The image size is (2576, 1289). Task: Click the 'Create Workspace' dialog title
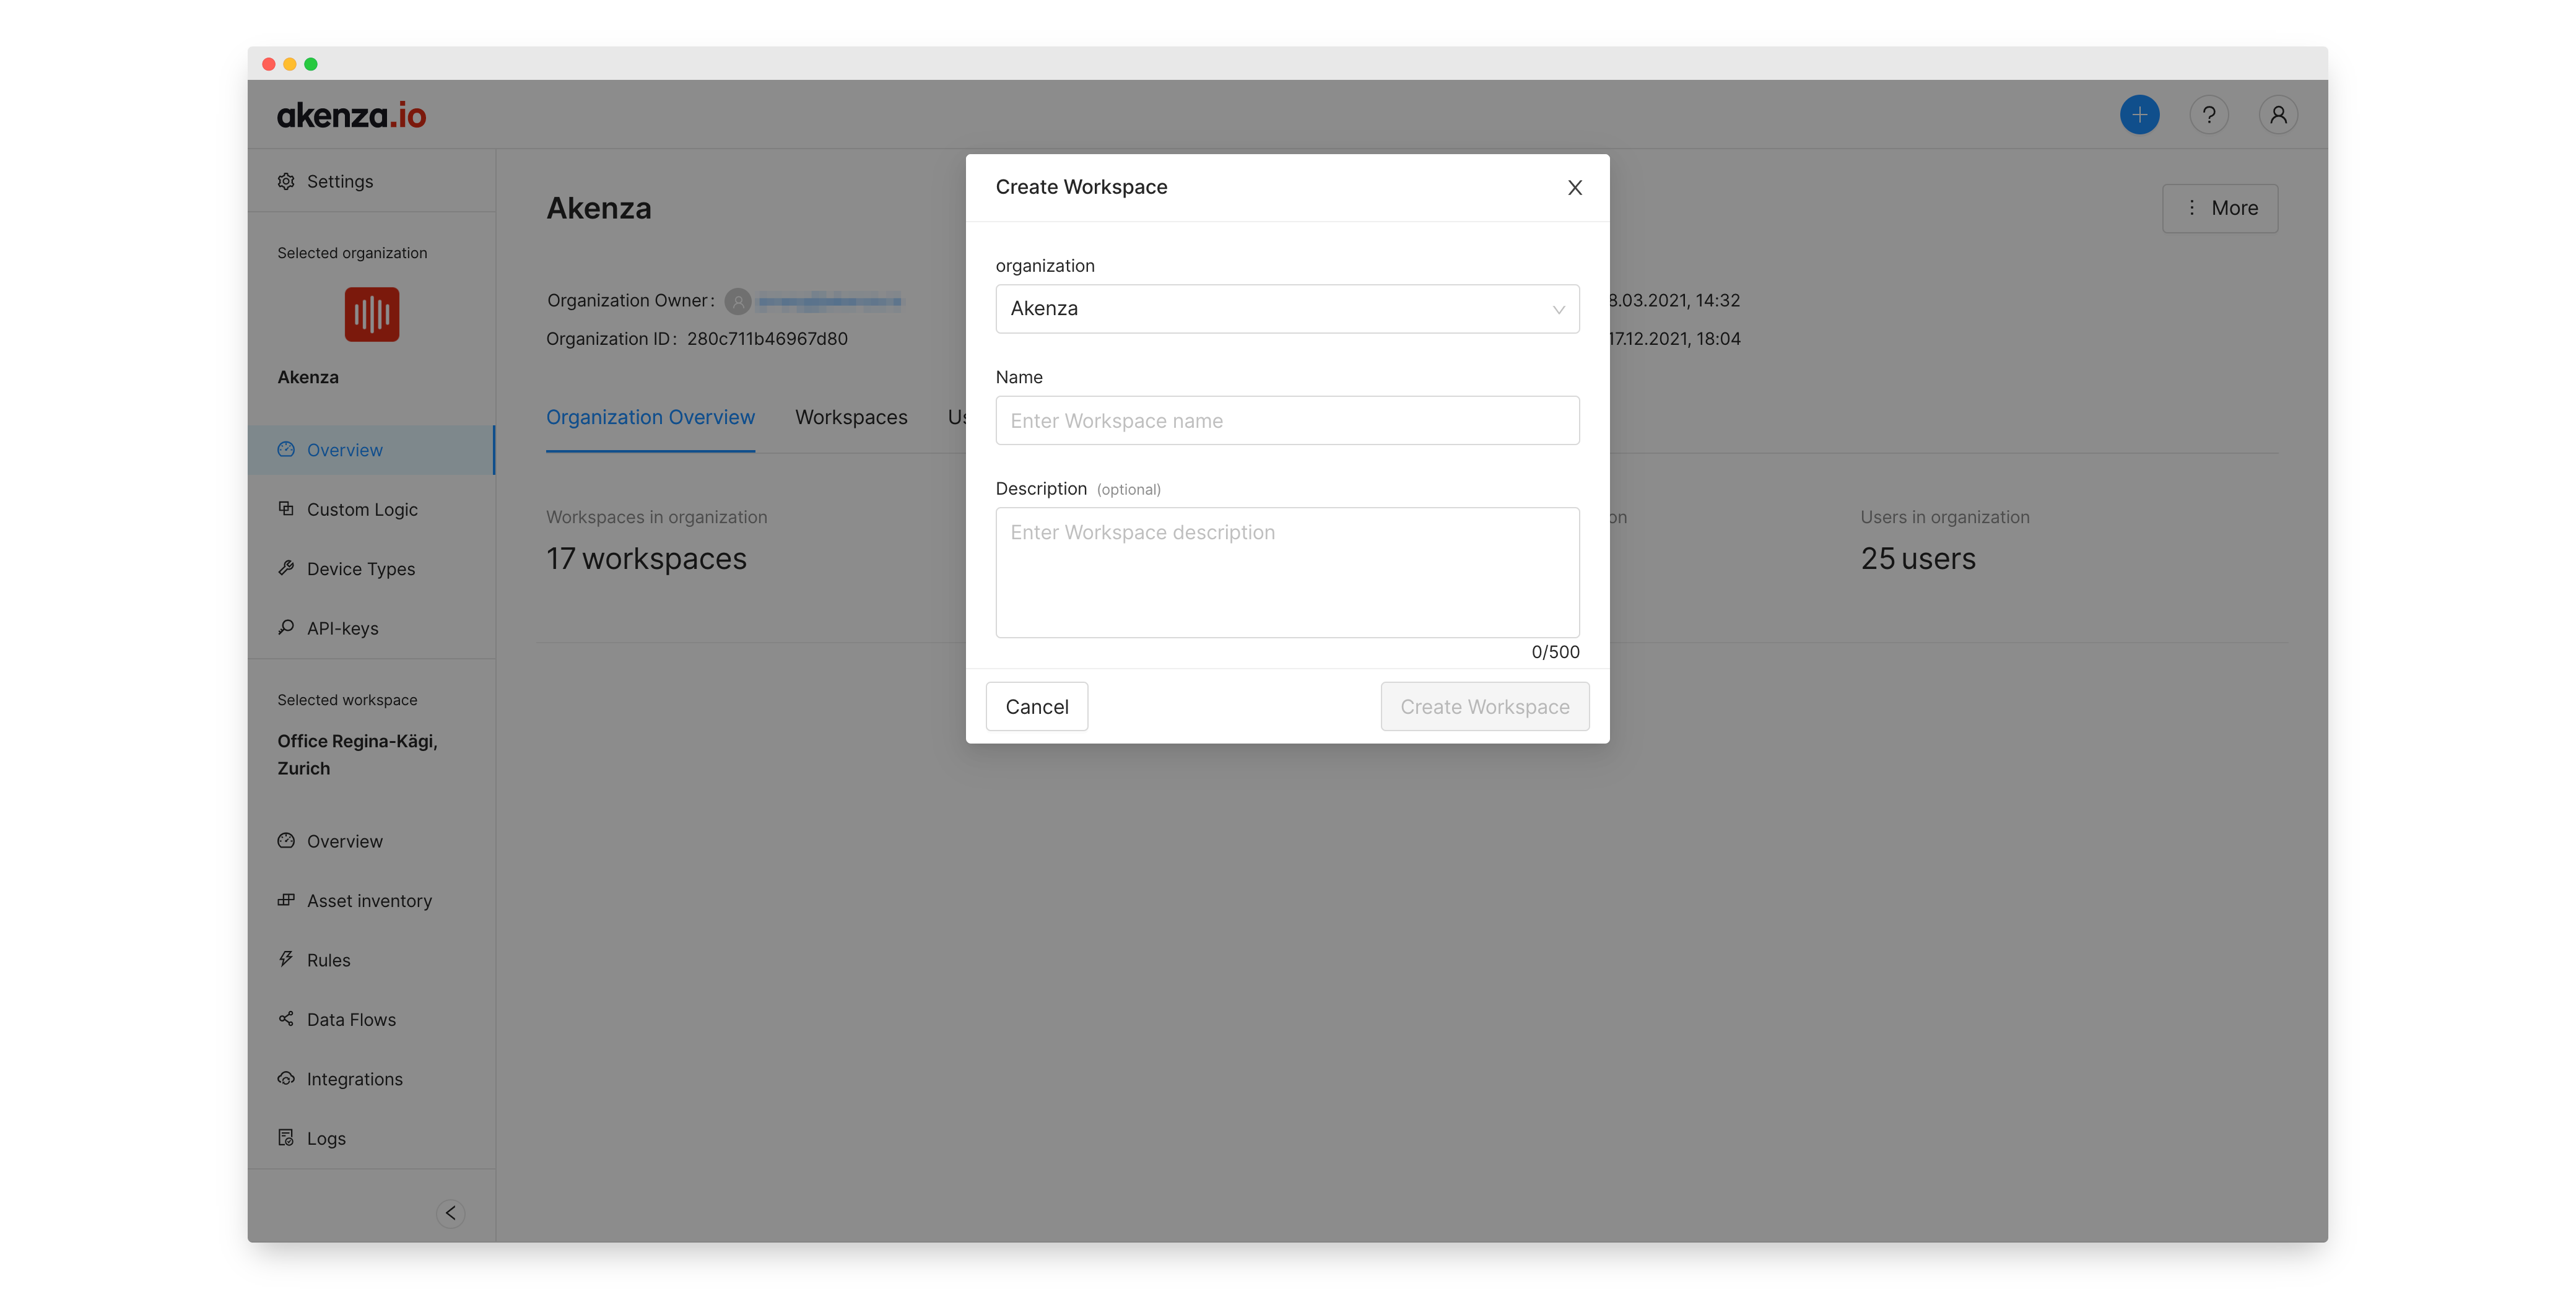[1081, 187]
